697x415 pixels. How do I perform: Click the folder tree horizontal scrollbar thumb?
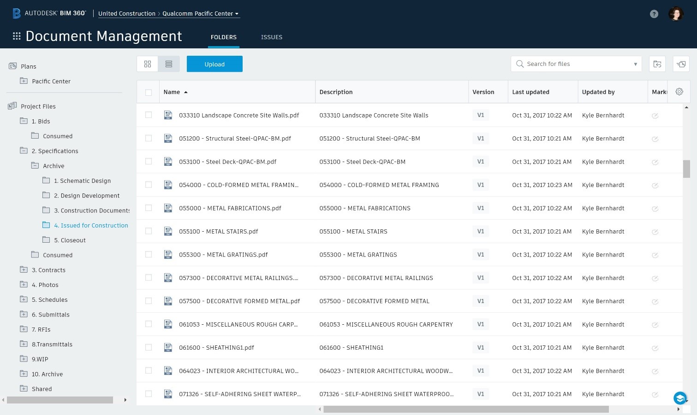pos(60,400)
